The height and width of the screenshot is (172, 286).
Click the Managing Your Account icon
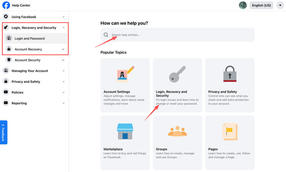(6, 70)
